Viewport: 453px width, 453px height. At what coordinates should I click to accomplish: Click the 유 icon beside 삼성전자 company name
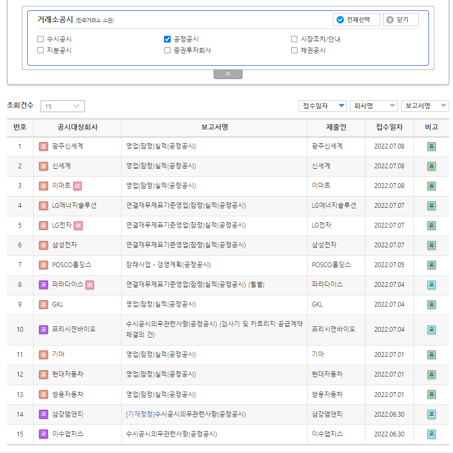pos(43,245)
